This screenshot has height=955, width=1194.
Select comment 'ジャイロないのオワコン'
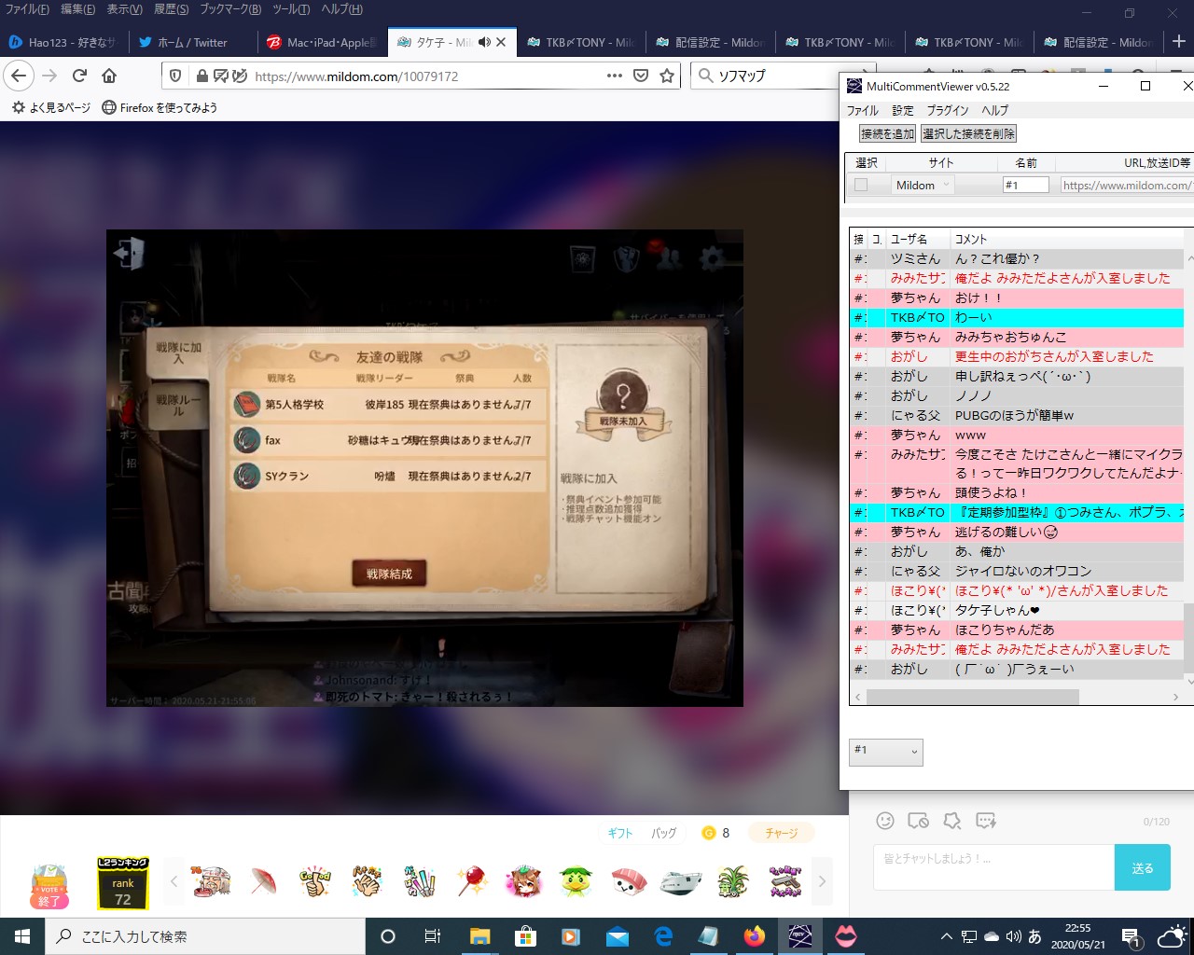pyautogui.click(x=1021, y=571)
